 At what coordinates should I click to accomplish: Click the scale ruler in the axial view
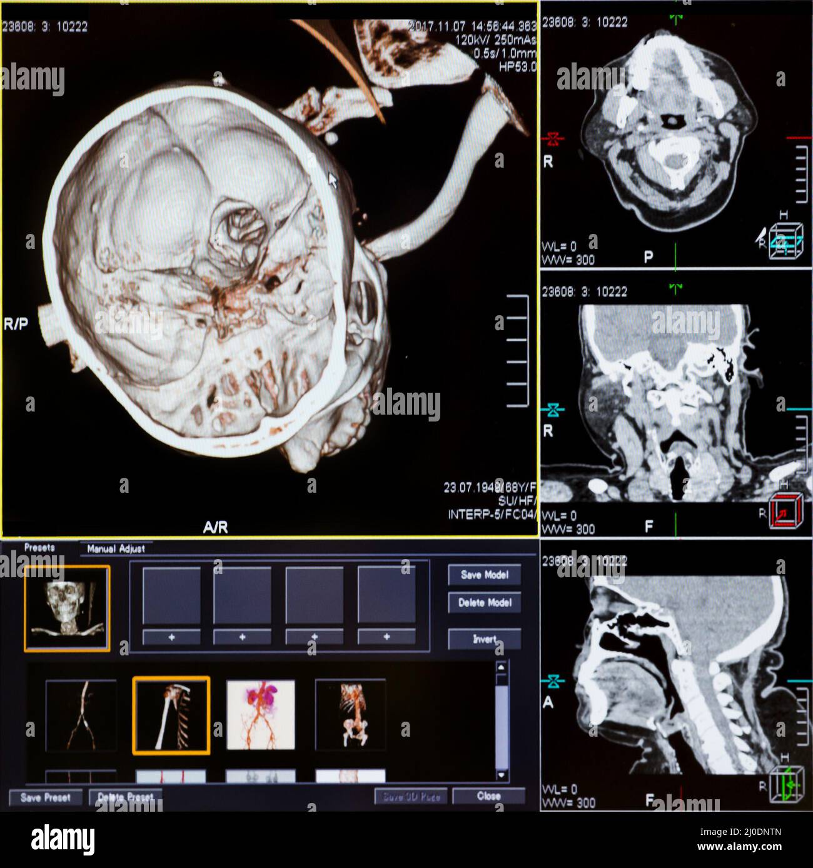(800, 174)
